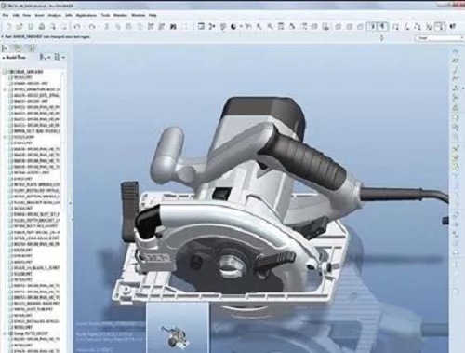Toggle coordinate system display icon
This screenshot has height=353, width=465.
tap(428, 27)
